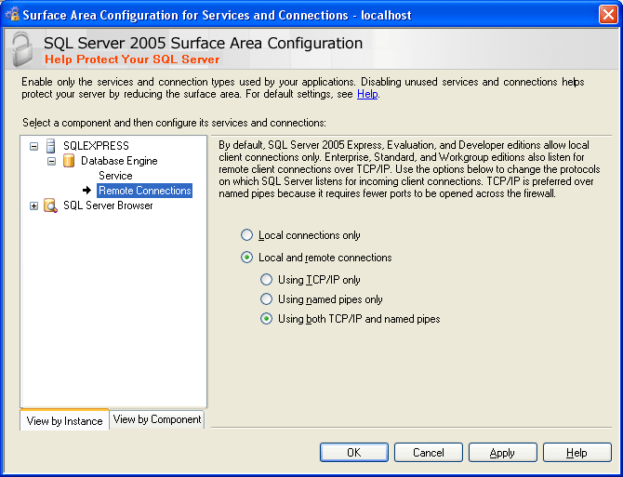Switch to View by Instance tab
This screenshot has height=477, width=623.
(x=64, y=420)
